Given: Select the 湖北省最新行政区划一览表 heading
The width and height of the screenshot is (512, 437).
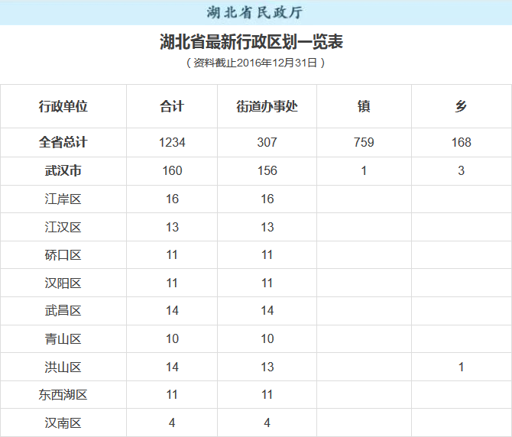Looking at the screenshot, I should (x=251, y=42).
